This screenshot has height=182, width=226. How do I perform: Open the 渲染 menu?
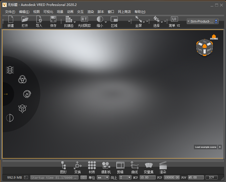pyautogui.click(x=90, y=12)
